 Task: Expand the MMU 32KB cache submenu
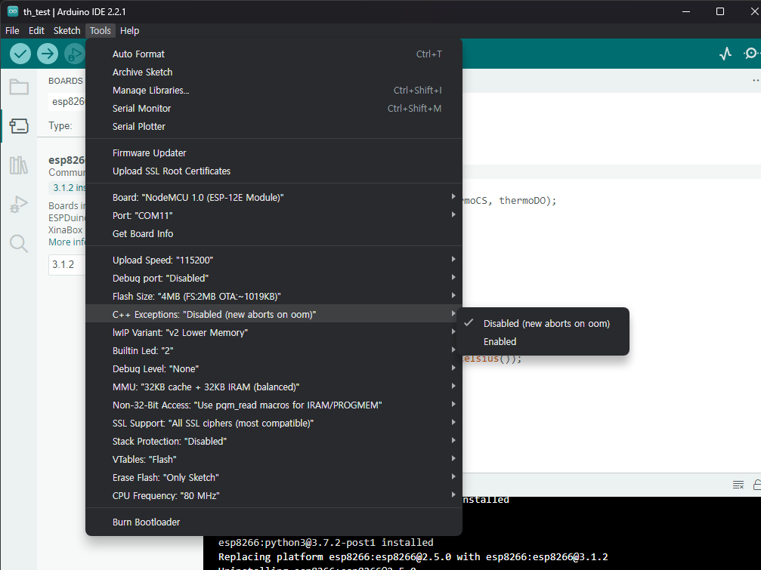coord(274,387)
